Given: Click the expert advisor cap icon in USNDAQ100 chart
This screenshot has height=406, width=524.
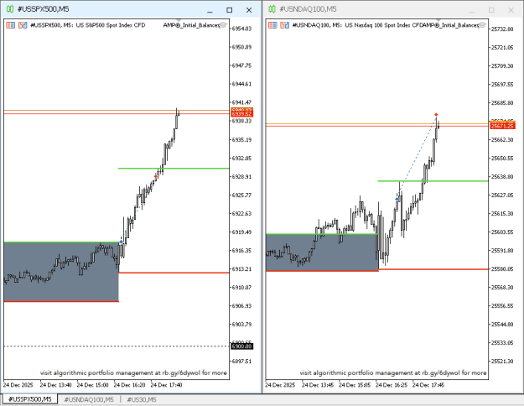Looking at the screenshot, I should 482,25.
